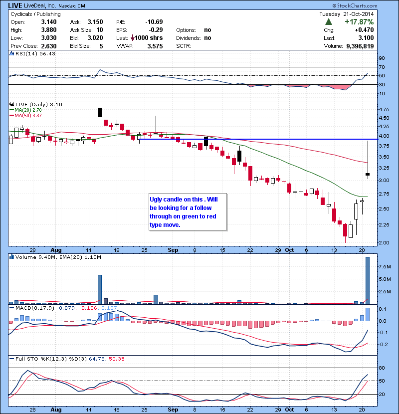The height and width of the screenshot is (414, 399).
Task: Click the Last price value 3.100
Action: 366,38
